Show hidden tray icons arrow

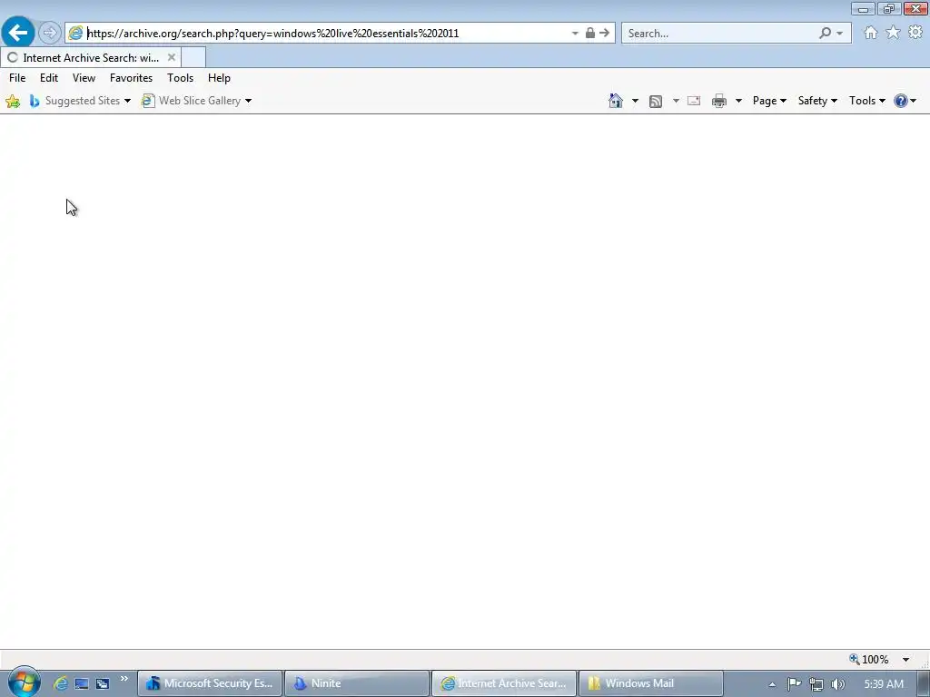(772, 684)
